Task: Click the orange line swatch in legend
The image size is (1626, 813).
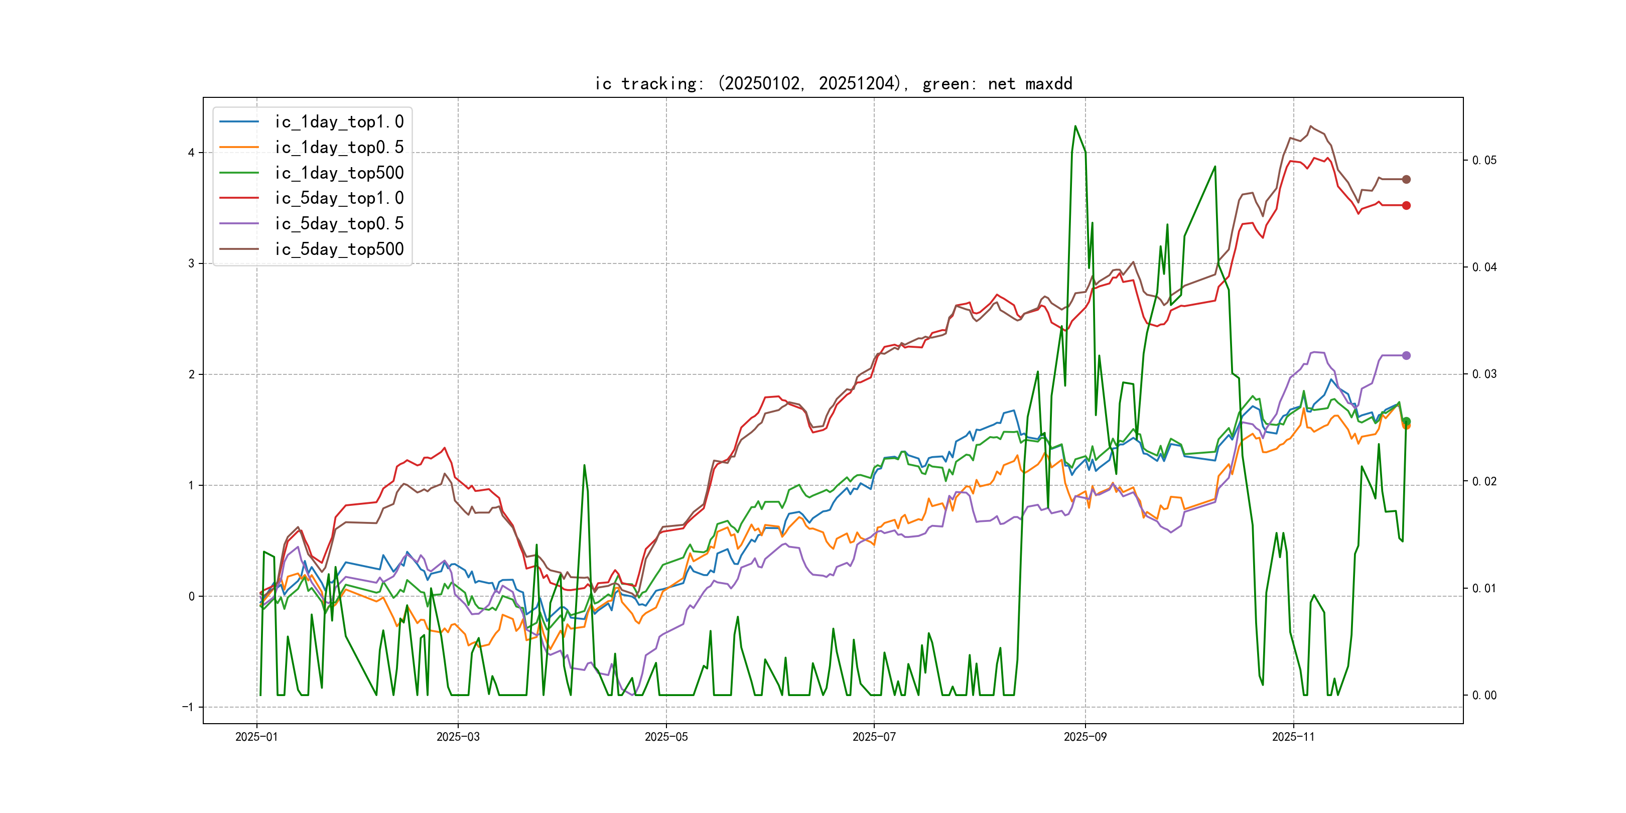Action: (x=238, y=147)
